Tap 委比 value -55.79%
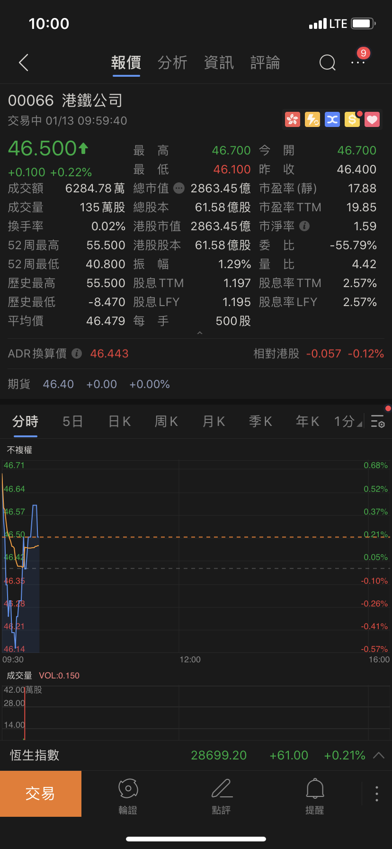The image size is (392, 849). pos(353,245)
